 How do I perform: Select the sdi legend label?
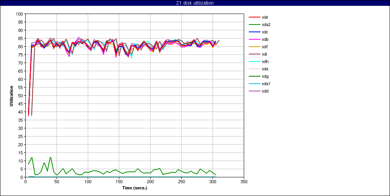coord(264,54)
